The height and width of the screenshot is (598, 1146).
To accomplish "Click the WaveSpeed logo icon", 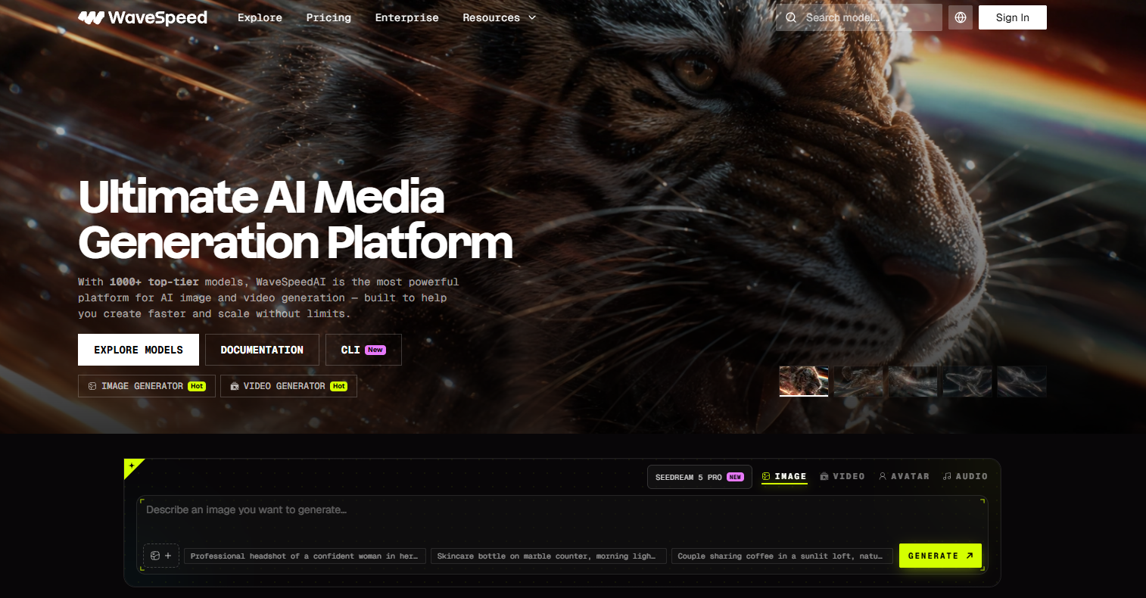I will pos(91,17).
